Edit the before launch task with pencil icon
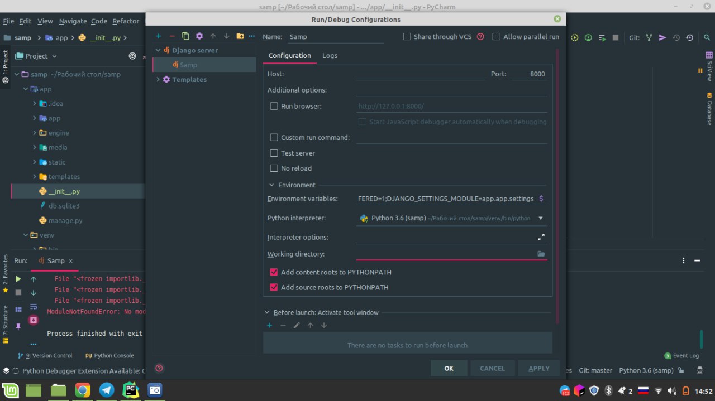 coord(297,325)
